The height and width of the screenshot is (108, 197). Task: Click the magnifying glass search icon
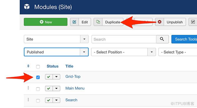coord(162,39)
